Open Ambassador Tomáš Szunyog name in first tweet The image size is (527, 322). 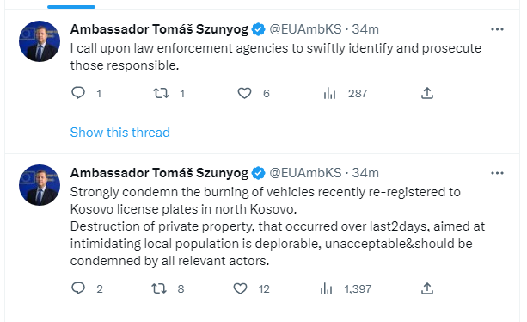(x=159, y=29)
